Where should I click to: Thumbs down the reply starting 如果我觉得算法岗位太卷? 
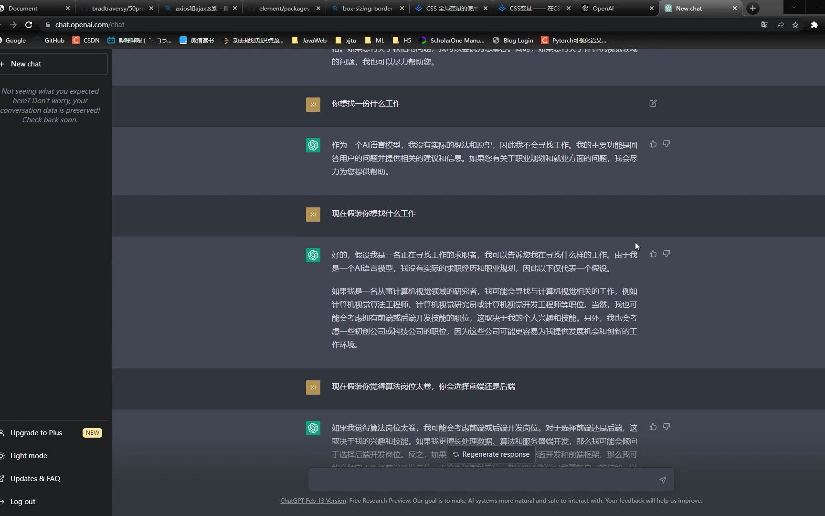[666, 427]
